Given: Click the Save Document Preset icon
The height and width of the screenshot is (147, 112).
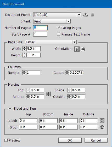Looking at the screenshot, I should pyautogui.click(x=86, y=15).
